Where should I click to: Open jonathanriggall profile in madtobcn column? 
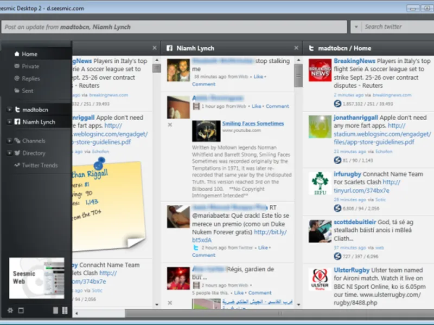[356, 118]
